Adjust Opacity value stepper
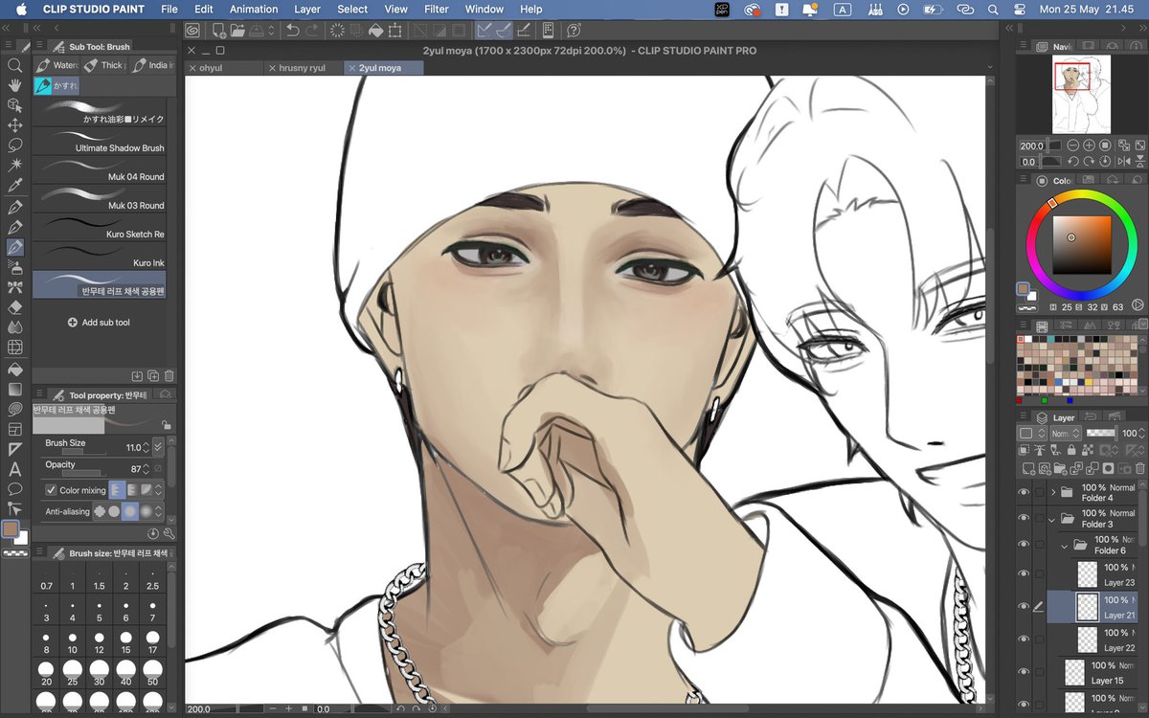Viewport: 1149px width, 718px height. 146,469
